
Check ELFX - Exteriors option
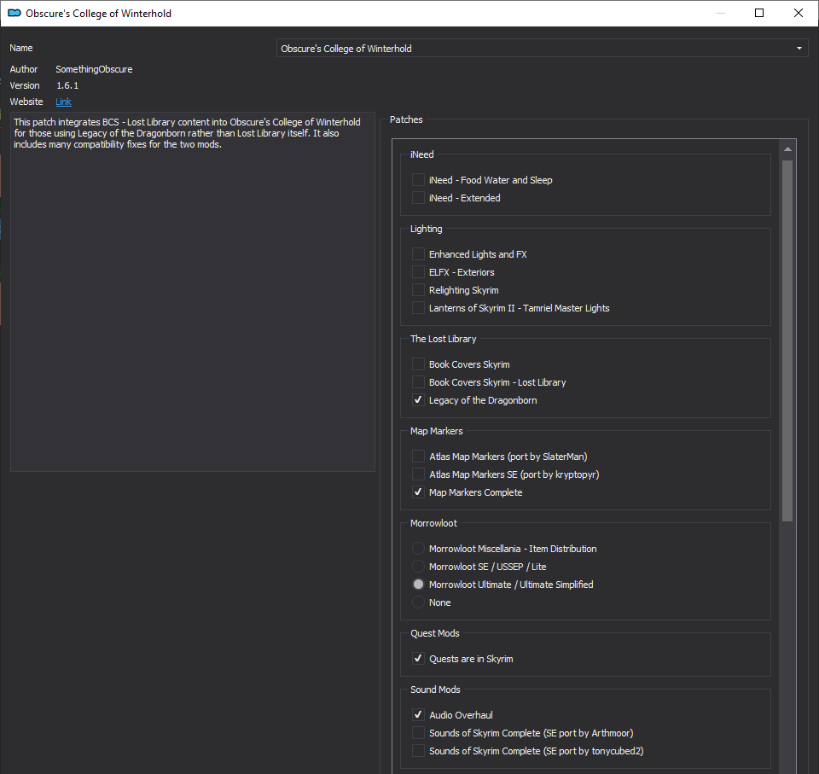point(418,271)
